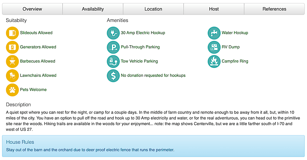Open the References tab
Screen dimensions: 307x160
pyautogui.click(x=274, y=9)
